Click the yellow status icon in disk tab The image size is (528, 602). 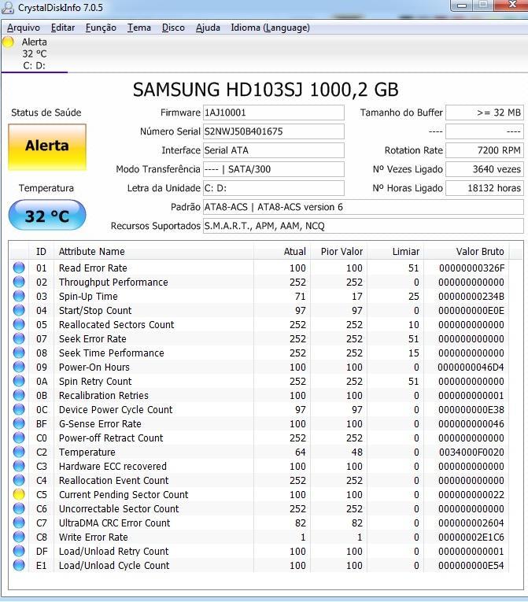pyautogui.click(x=8, y=42)
